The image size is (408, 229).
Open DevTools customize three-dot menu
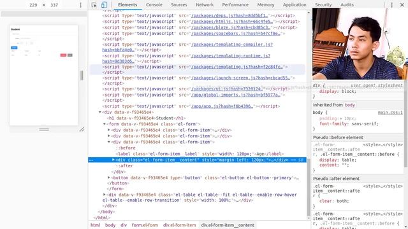[x=391, y=5]
